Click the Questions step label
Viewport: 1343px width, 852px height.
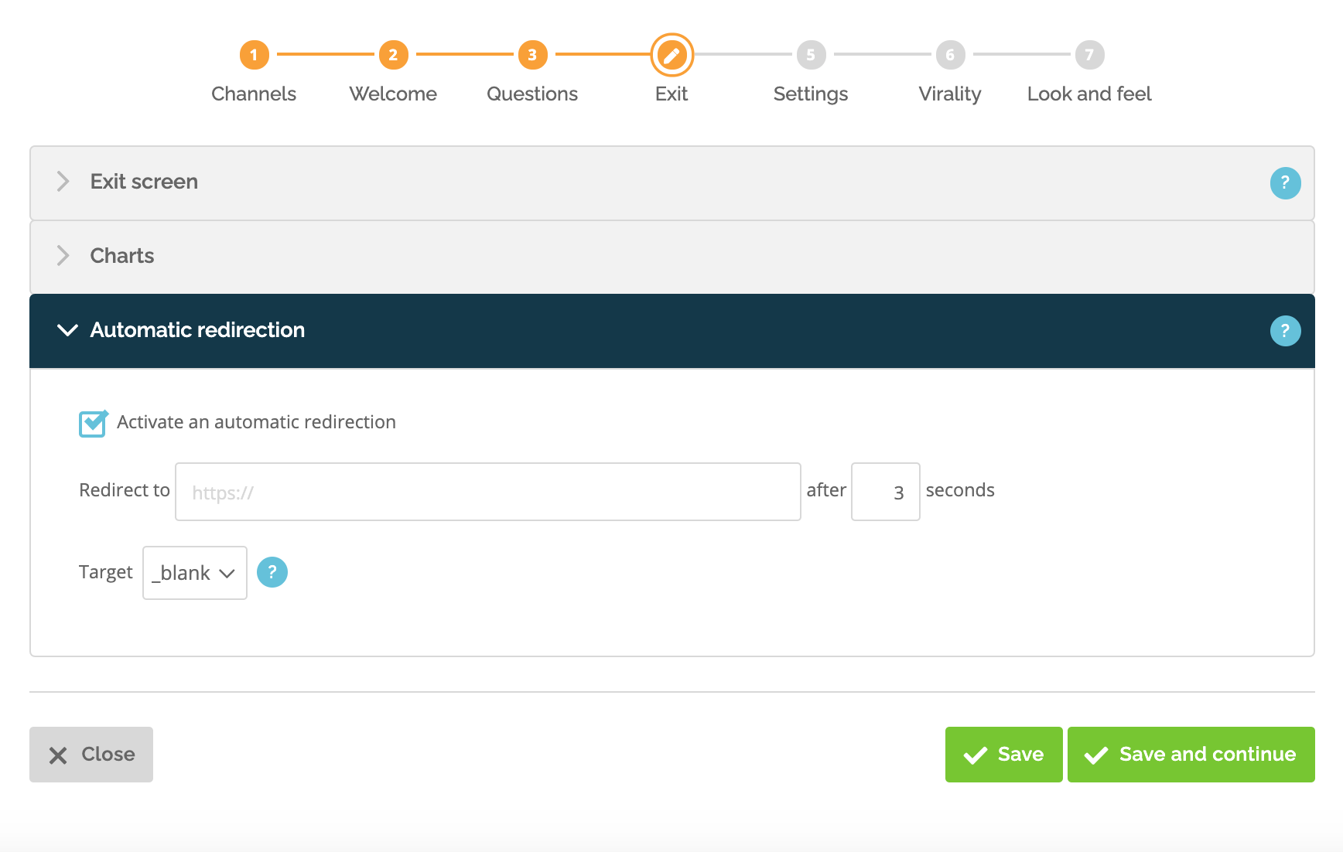(x=532, y=94)
